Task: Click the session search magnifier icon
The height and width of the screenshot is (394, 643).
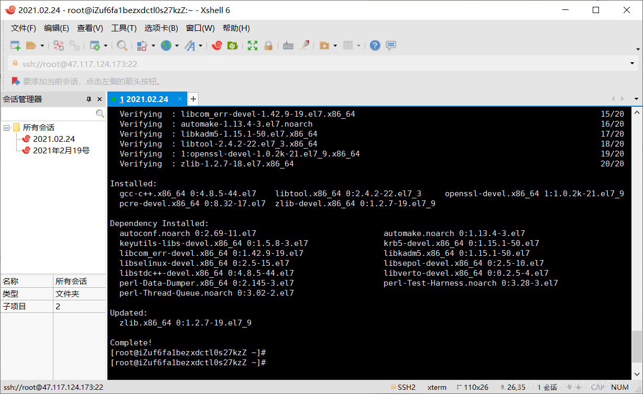Action: click(x=100, y=114)
